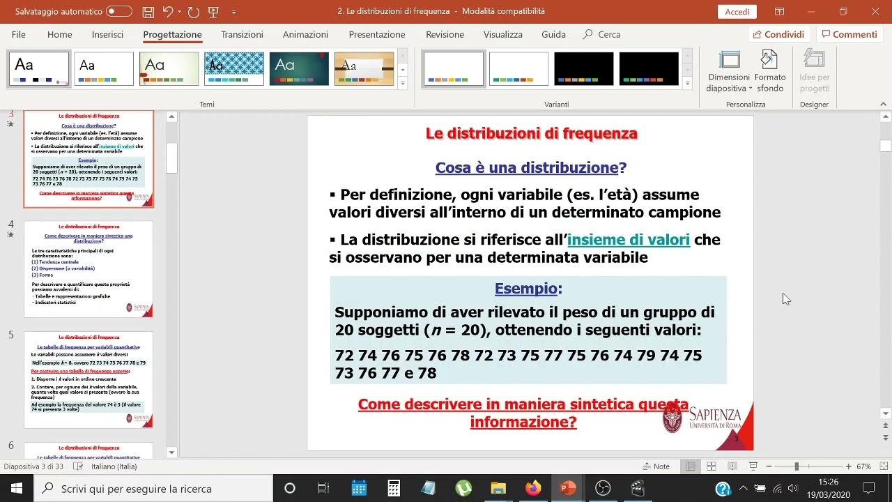Open Customize Quick Access Toolbar dropdown
Viewport: 892px width, 502px height.
[233, 12]
